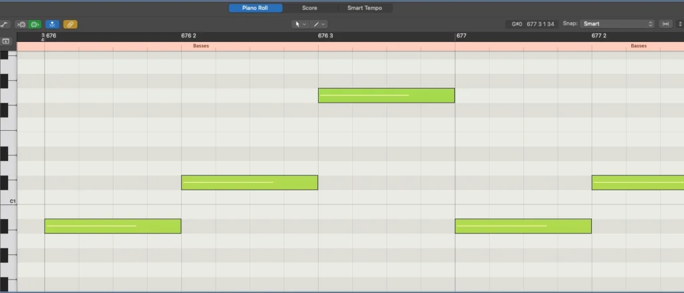This screenshot has width=684, height=293.
Task: Switch to the Piano Roll tab
Action: [255, 8]
